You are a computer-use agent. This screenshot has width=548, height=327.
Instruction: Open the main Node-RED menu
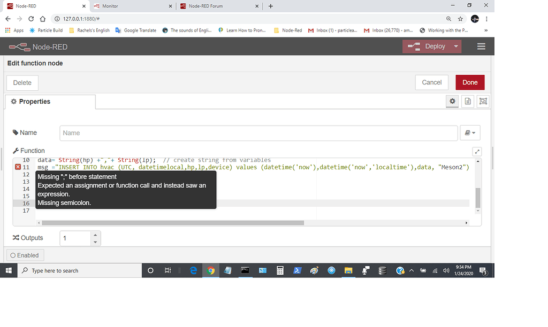point(481,46)
